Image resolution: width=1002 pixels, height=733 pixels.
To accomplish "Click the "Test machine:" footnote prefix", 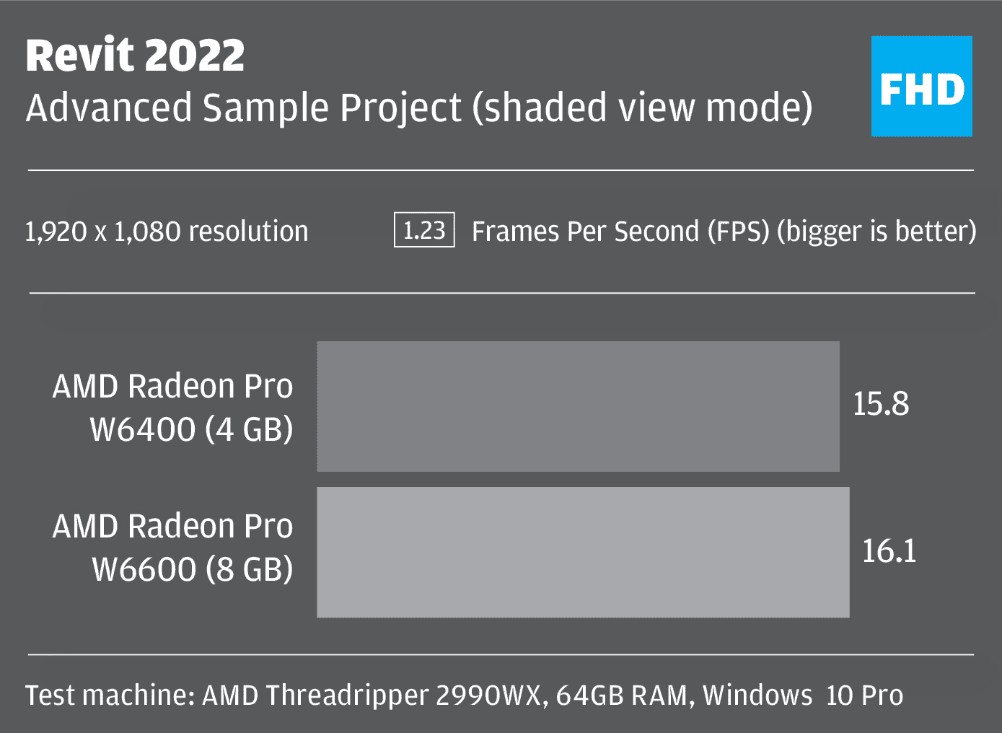I will (x=110, y=695).
